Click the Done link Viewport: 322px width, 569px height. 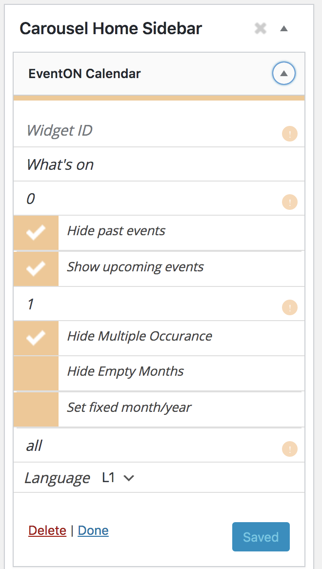[93, 530]
